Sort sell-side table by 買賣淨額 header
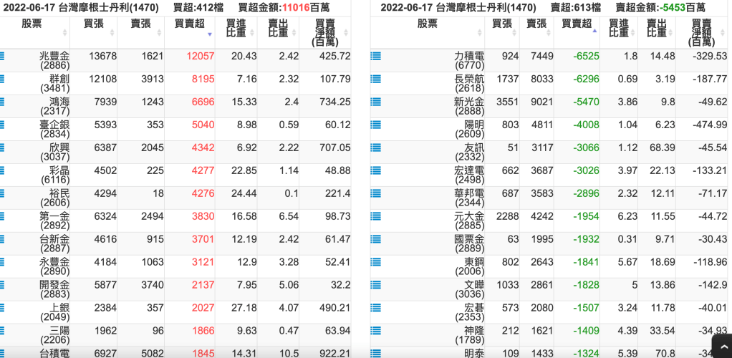The height and width of the screenshot is (358, 732). 706,33
